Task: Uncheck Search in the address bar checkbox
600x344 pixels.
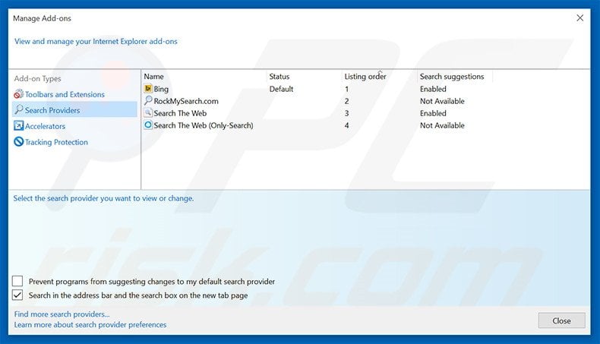Action: 17,295
